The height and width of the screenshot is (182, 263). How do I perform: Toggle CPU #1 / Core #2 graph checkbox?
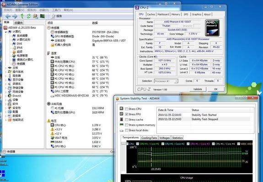coord(163,144)
